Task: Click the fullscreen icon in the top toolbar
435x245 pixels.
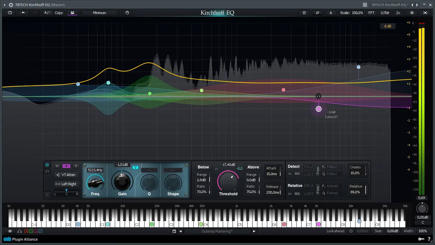Action: [425, 13]
